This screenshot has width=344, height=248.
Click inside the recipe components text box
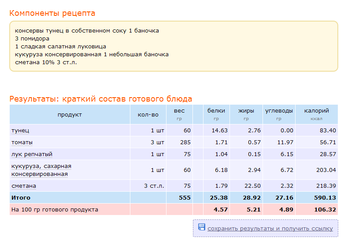coord(174,46)
